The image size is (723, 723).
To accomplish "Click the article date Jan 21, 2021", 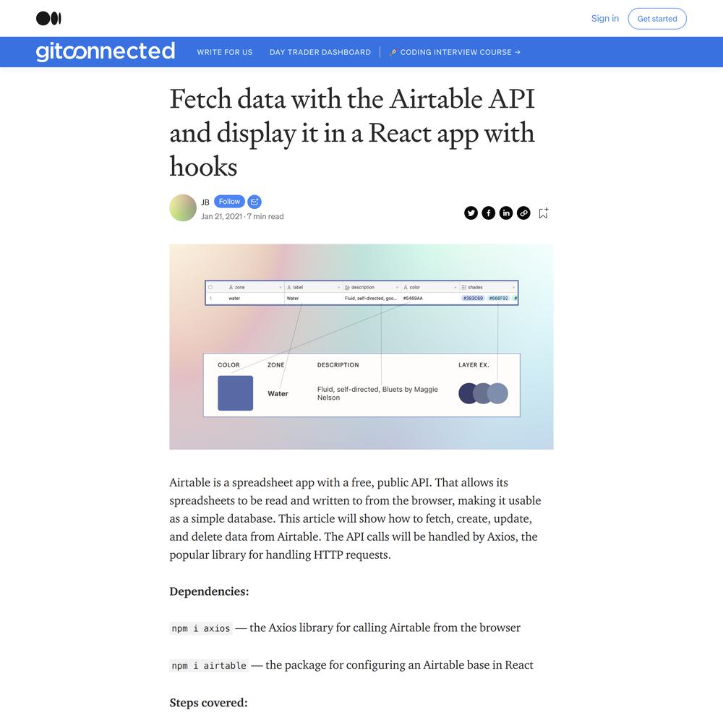I will pos(221,216).
